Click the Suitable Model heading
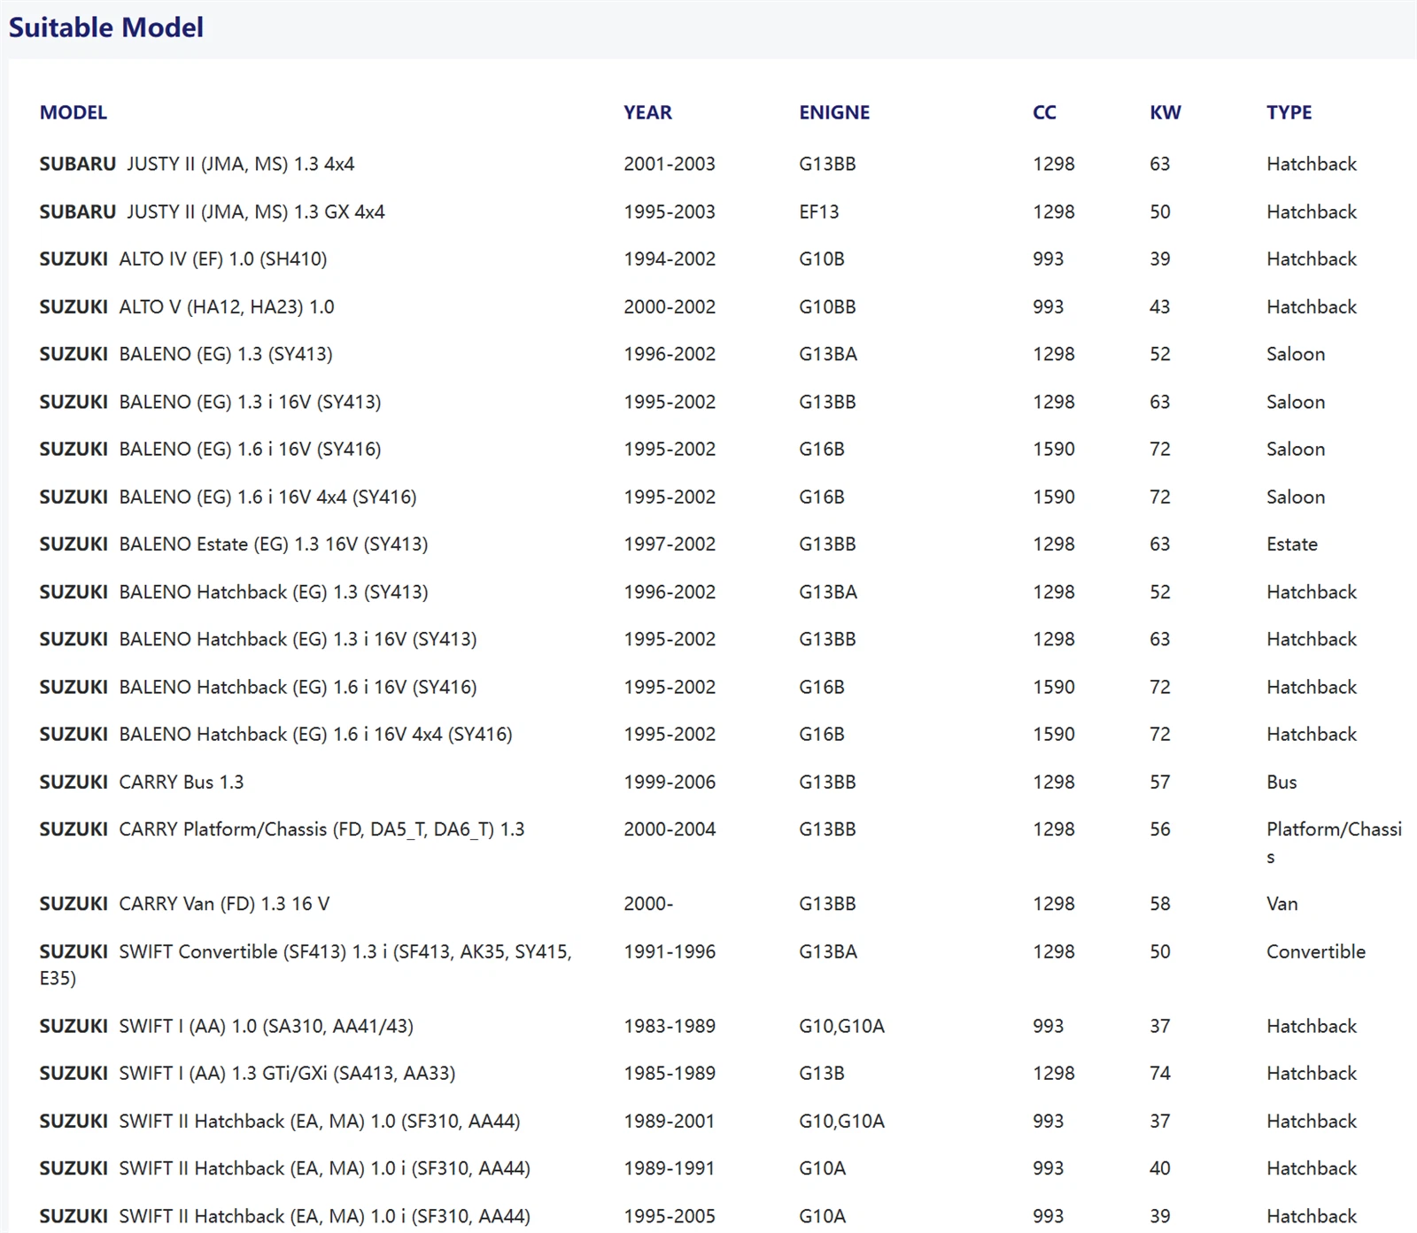 106,27
